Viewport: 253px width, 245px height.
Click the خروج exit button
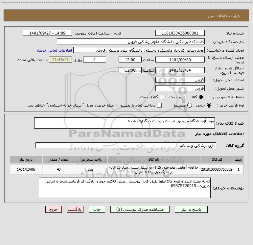click(x=54, y=209)
